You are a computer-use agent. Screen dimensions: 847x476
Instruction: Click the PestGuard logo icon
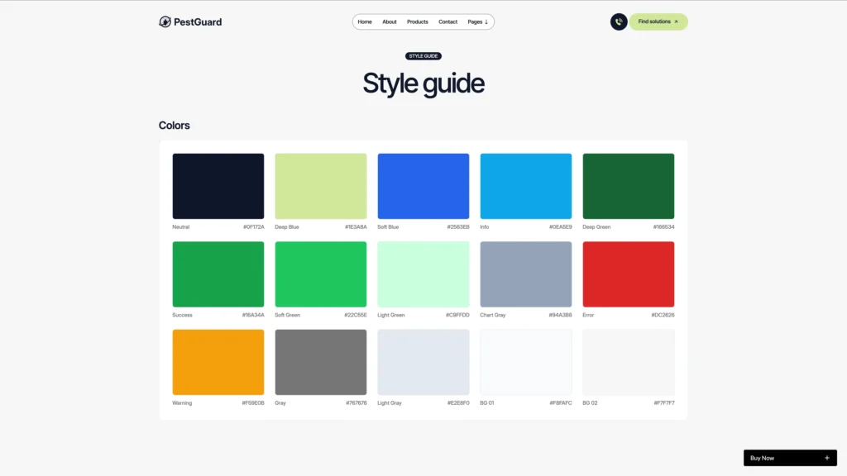pyautogui.click(x=165, y=21)
